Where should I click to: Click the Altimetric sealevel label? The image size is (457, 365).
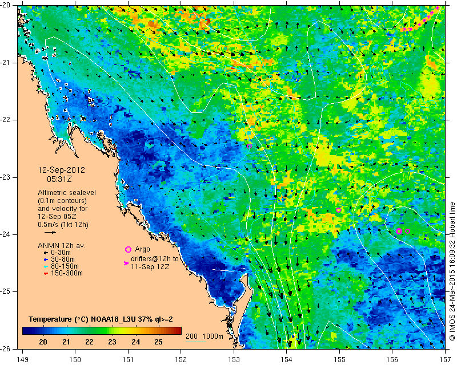67,193
